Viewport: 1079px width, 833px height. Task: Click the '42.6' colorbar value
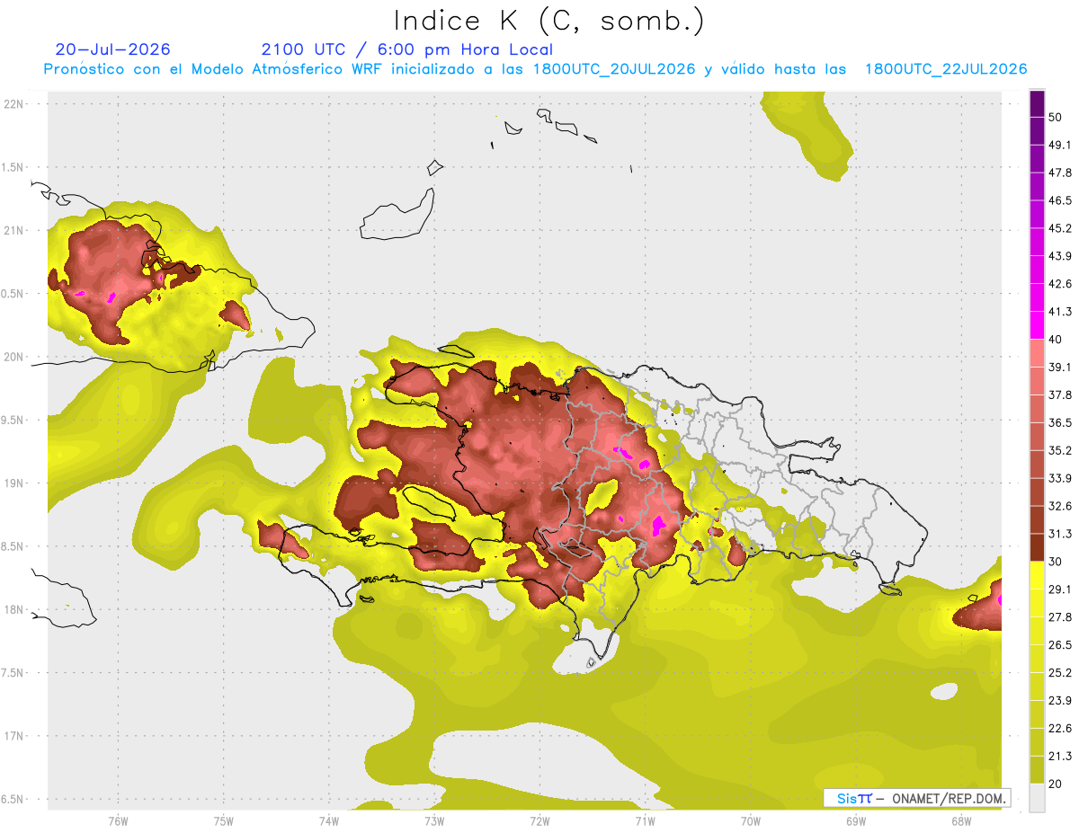pyautogui.click(x=1060, y=284)
